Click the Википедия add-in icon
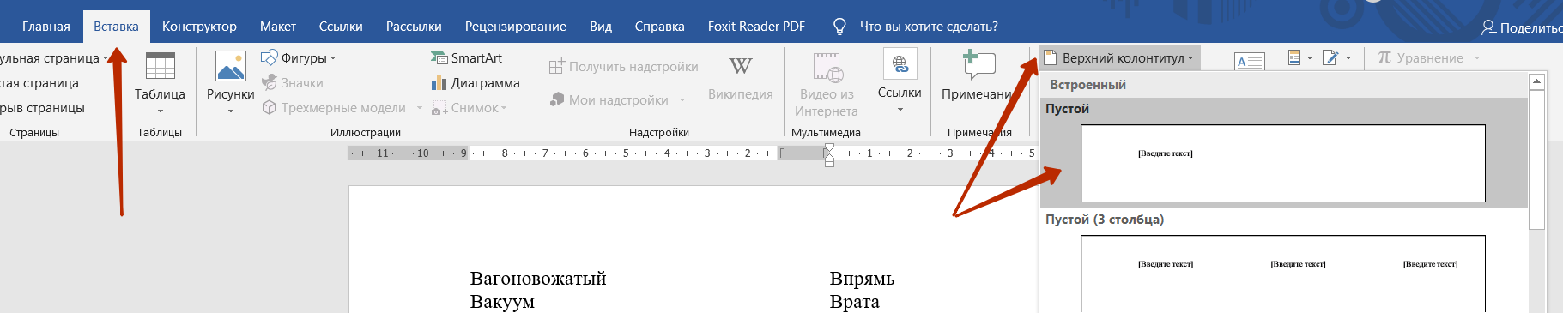 point(741,66)
